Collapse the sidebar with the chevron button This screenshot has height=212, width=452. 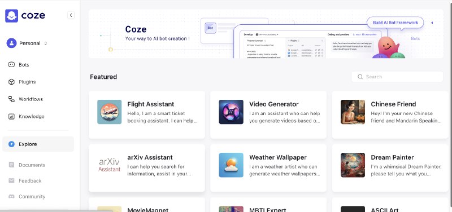click(71, 15)
